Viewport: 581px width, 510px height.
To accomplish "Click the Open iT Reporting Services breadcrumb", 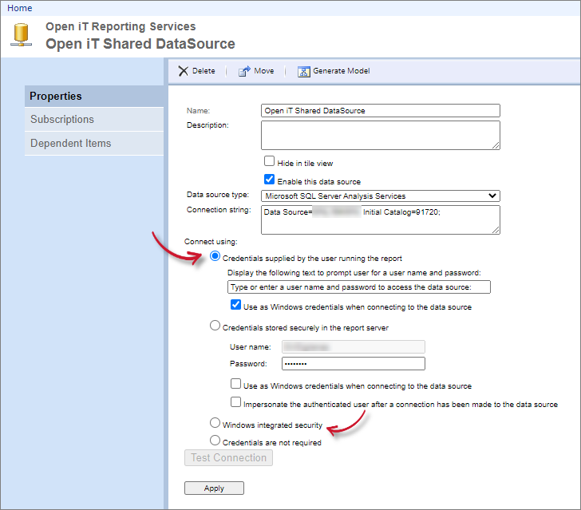I will pyautogui.click(x=121, y=26).
